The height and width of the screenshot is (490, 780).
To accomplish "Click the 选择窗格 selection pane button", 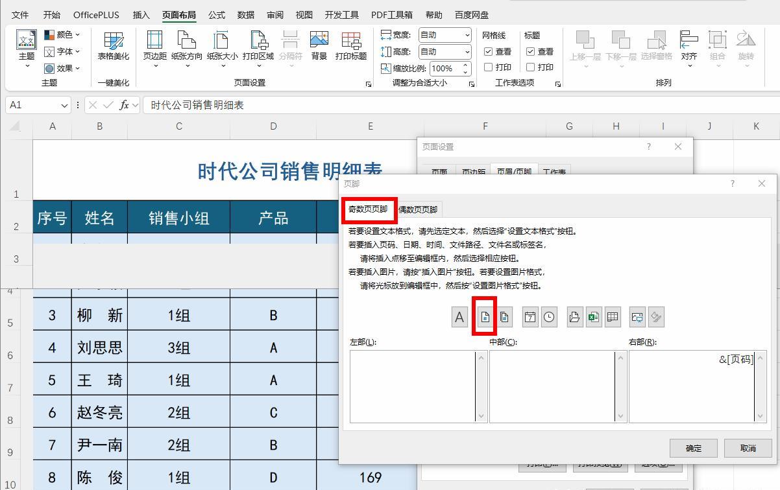I will (x=657, y=46).
